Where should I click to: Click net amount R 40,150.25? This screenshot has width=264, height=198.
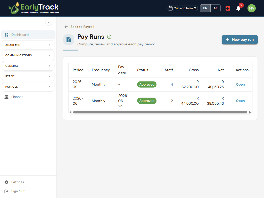coord(216,84)
